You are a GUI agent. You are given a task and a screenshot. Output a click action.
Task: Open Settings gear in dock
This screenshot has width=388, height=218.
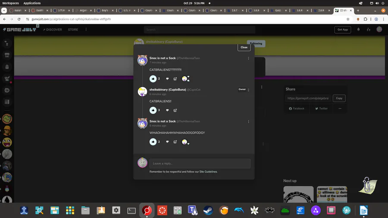pyautogui.click(x=116, y=210)
